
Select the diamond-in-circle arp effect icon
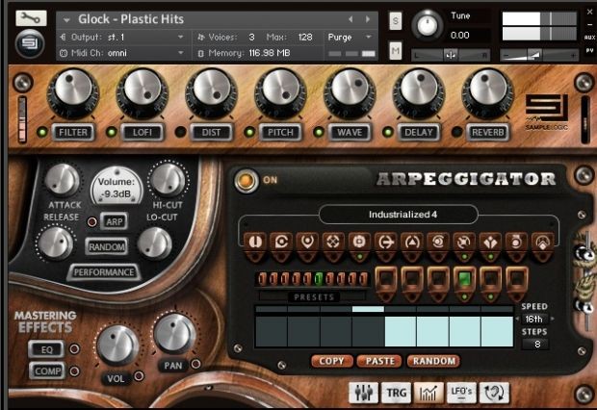(542, 242)
